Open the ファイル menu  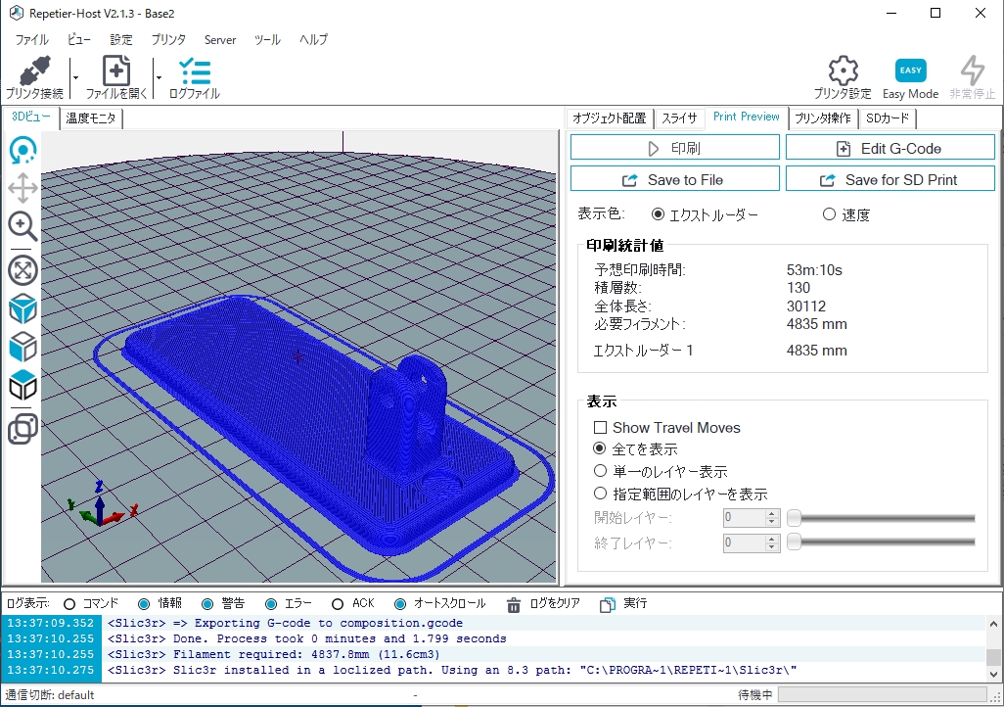click(x=31, y=40)
